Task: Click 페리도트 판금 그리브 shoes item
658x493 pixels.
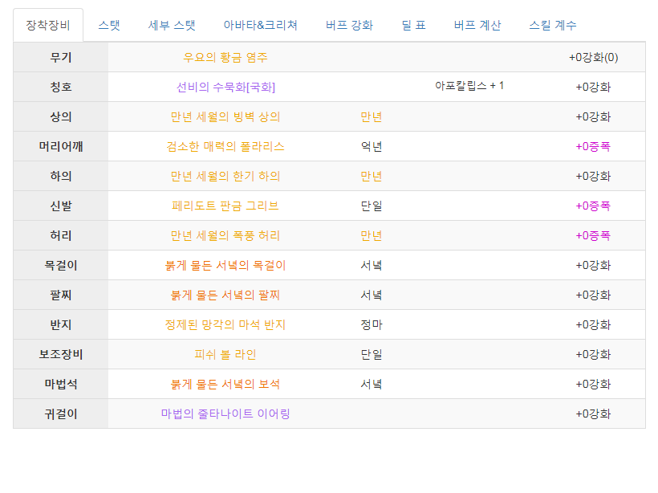Action: coord(225,206)
